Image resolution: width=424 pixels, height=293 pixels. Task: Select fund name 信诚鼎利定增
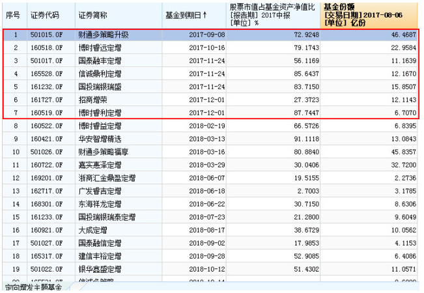100,74
